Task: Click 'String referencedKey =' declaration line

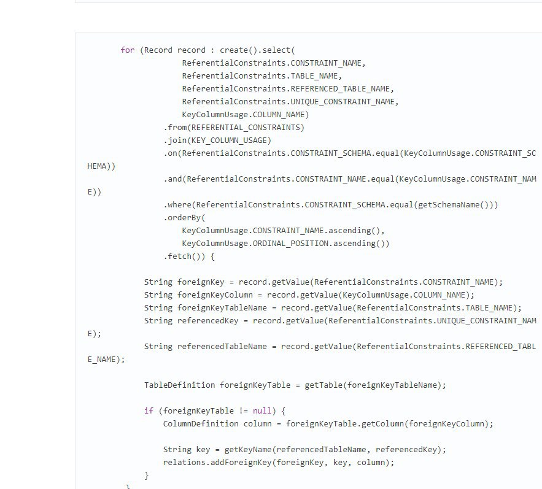Action: 340,321
